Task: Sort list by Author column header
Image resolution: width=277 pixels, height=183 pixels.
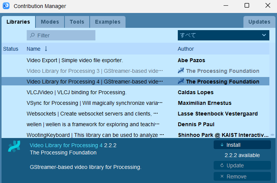Action: (x=186, y=49)
